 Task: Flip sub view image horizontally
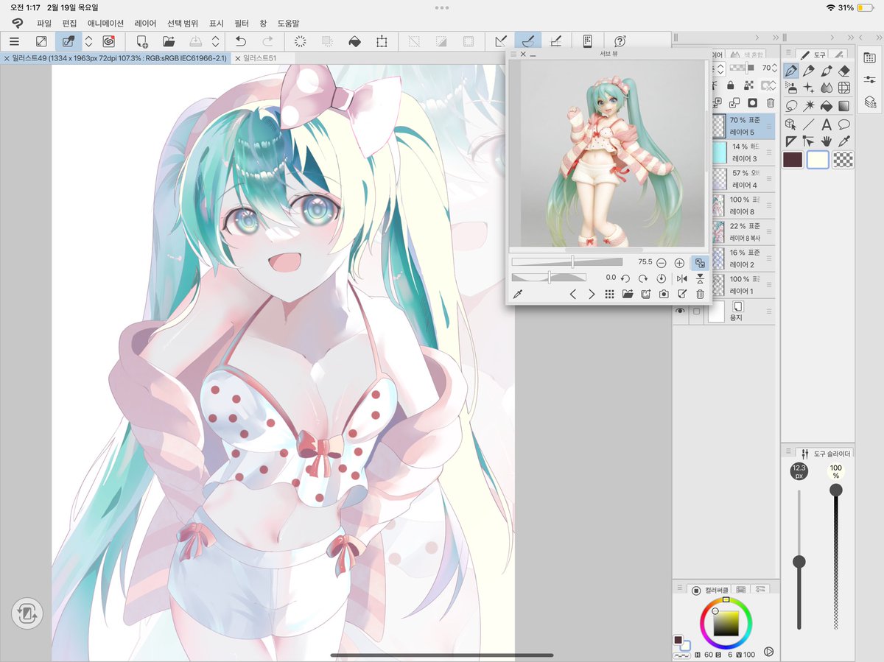point(681,278)
